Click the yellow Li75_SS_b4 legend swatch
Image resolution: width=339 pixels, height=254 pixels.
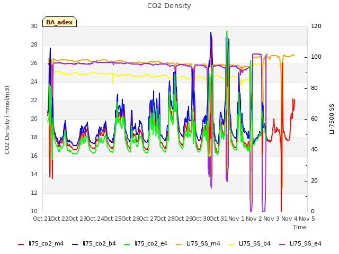tap(231, 244)
